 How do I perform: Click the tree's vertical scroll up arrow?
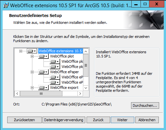click(x=86, y=51)
